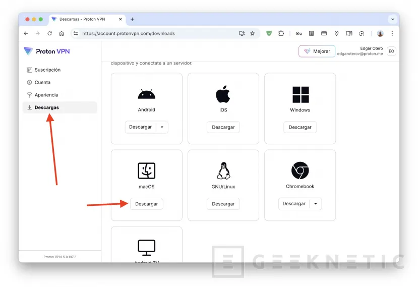Open Cuenta in the sidebar
This screenshot has height=287, width=418.
[x=59, y=82]
